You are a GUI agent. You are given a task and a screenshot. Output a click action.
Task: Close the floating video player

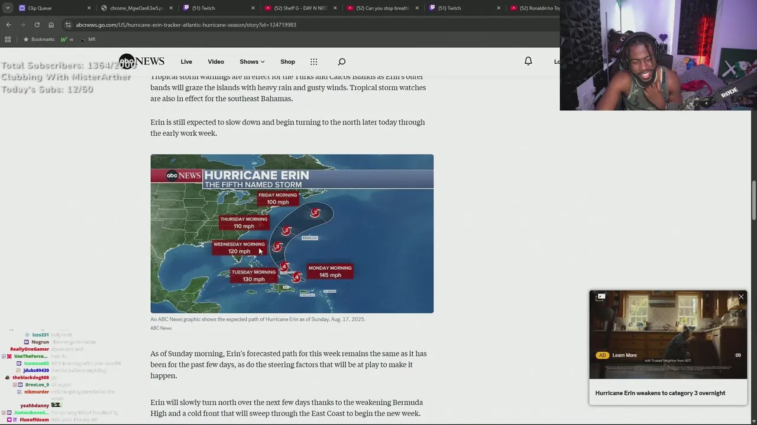click(741, 297)
